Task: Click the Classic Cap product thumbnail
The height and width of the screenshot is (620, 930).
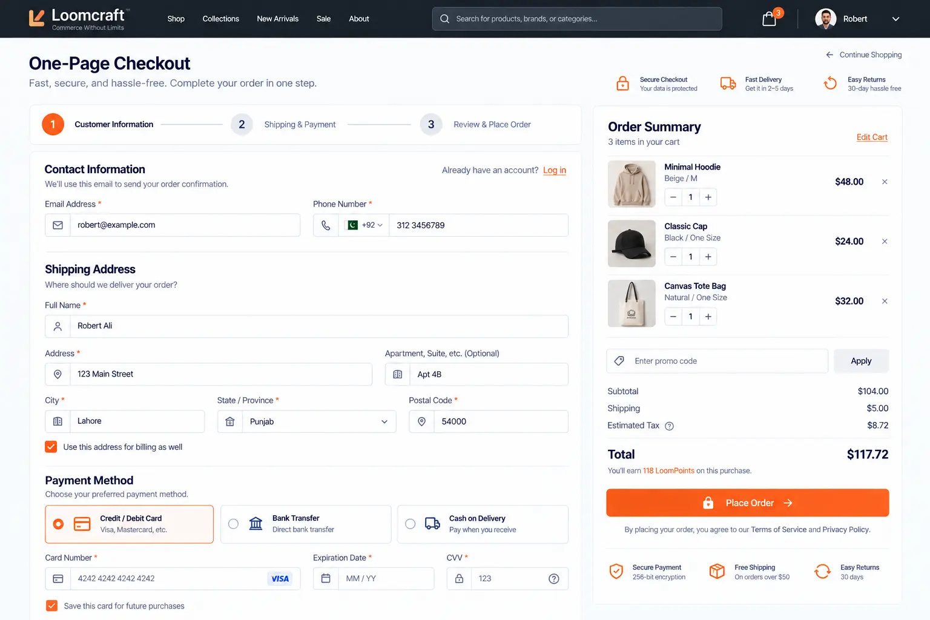Action: (632, 243)
